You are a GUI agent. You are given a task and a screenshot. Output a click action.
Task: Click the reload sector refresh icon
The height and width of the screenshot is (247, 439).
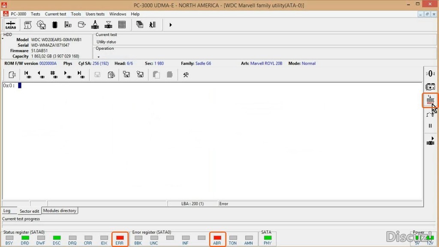click(x=111, y=75)
